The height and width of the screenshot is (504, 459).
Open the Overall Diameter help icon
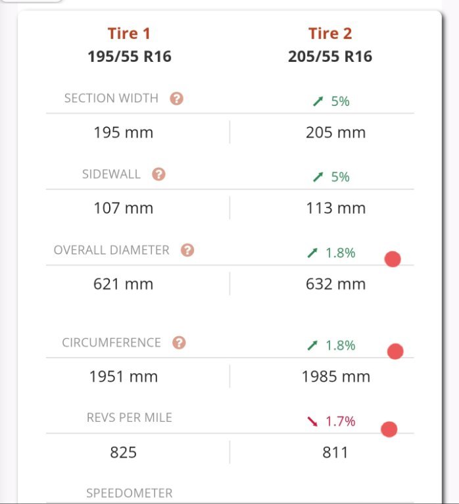coord(187,250)
